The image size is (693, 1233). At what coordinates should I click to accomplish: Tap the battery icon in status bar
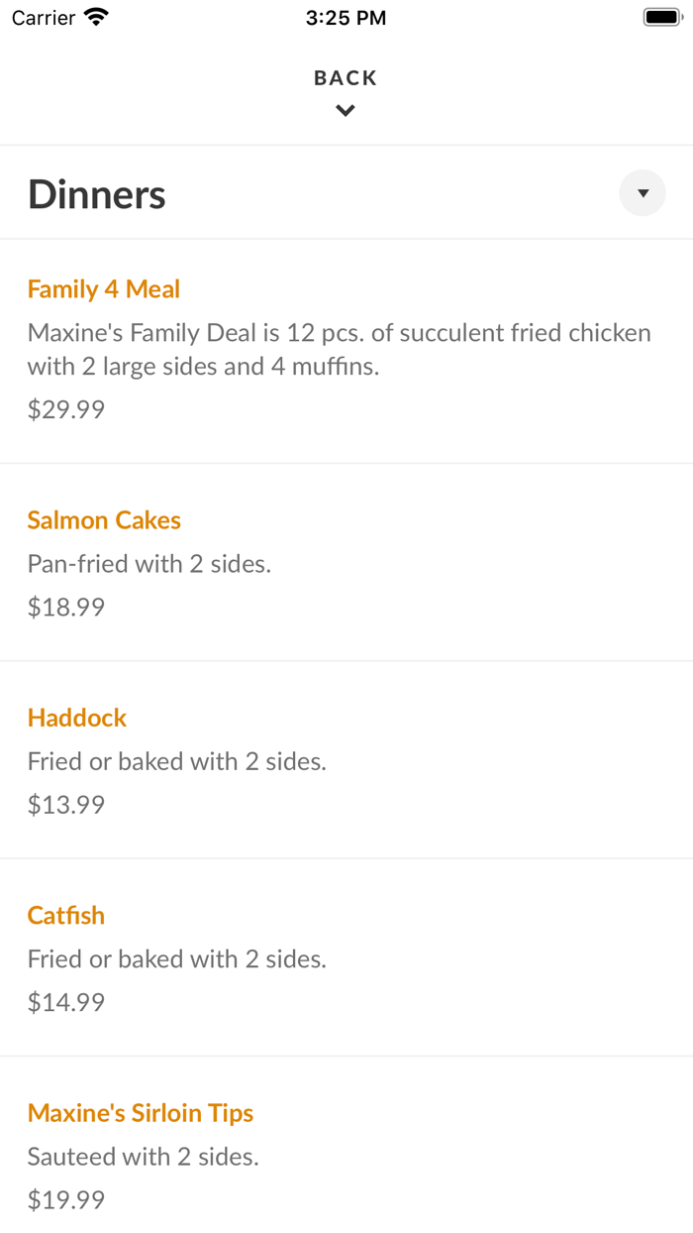point(662,17)
